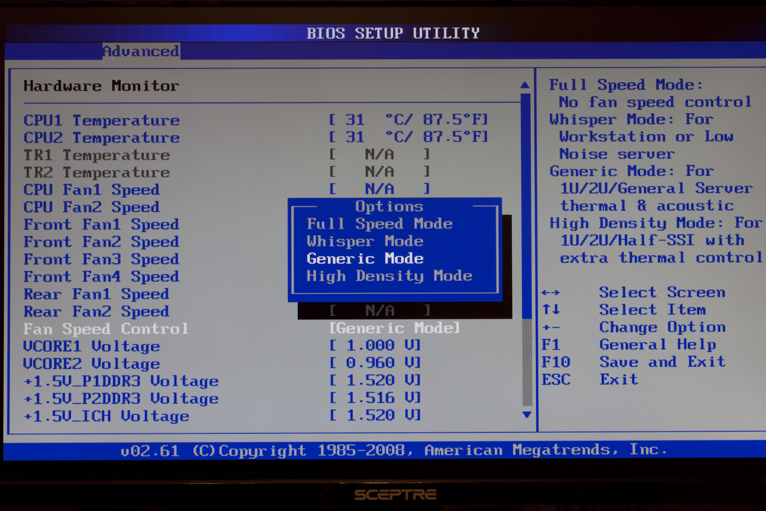Image resolution: width=766 pixels, height=511 pixels.
Task: Select Front Fan4 Speed row
Action: [101, 277]
